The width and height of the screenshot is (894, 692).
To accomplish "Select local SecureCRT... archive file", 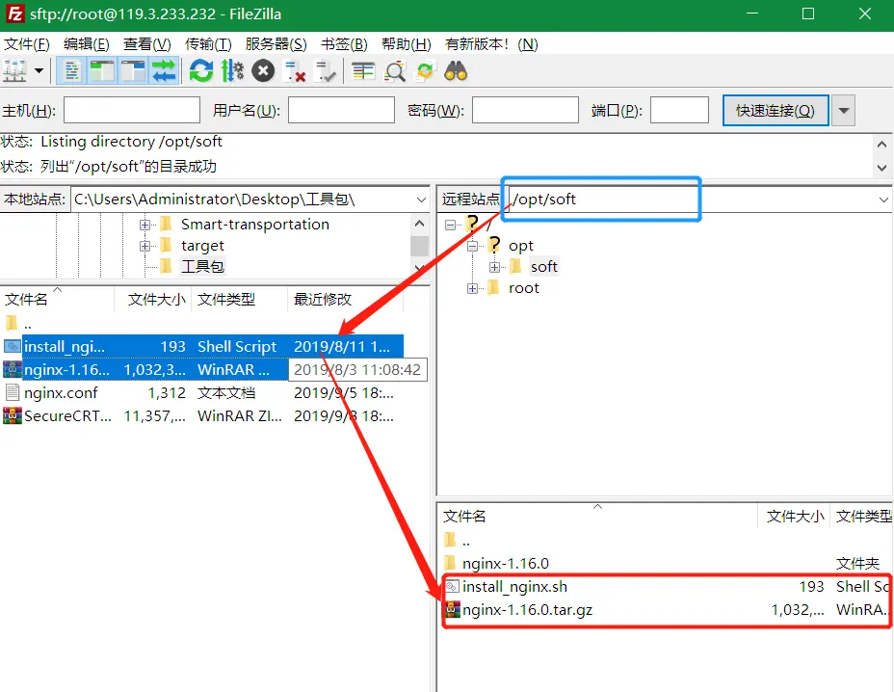I will (x=202, y=416).
